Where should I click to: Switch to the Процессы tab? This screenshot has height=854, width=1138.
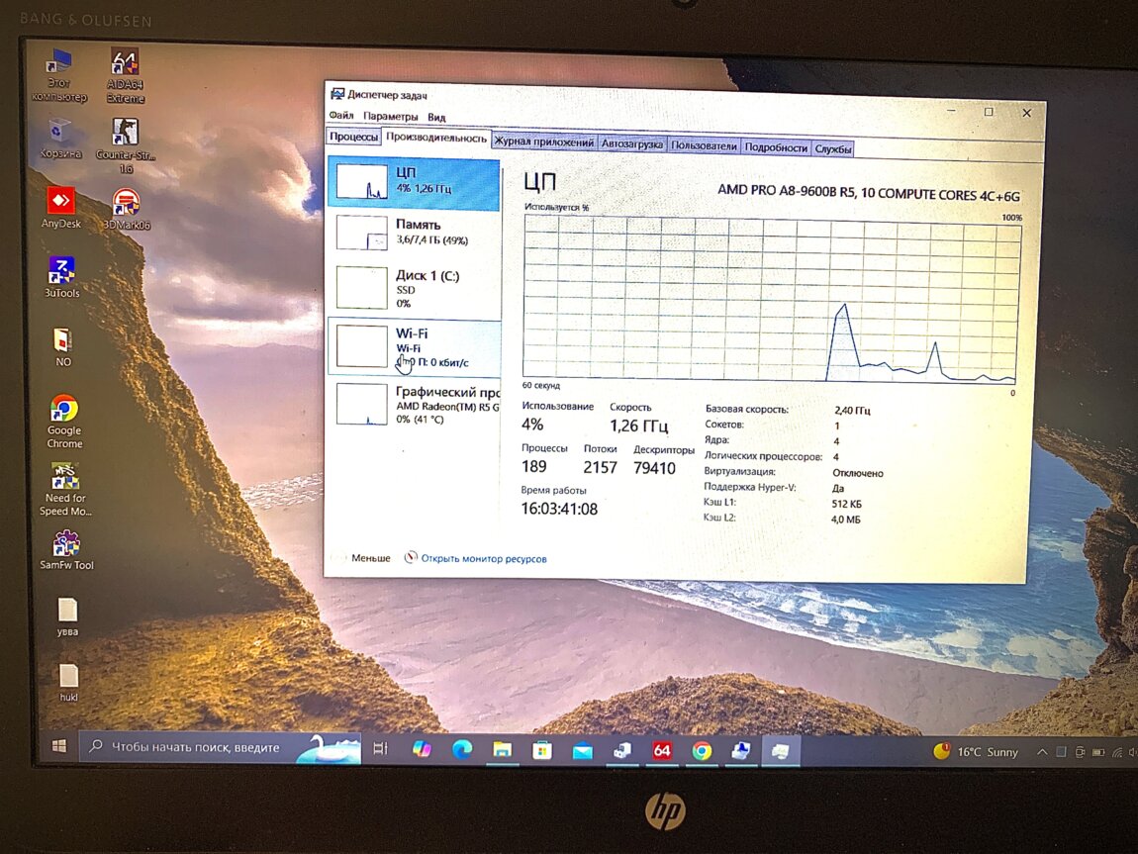click(x=353, y=139)
